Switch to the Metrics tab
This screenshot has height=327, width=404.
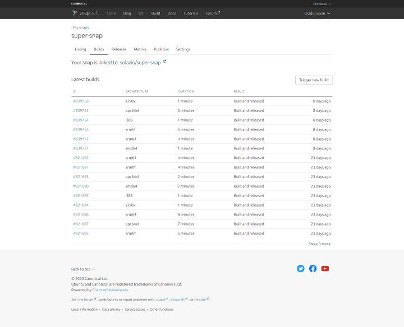pyautogui.click(x=140, y=49)
